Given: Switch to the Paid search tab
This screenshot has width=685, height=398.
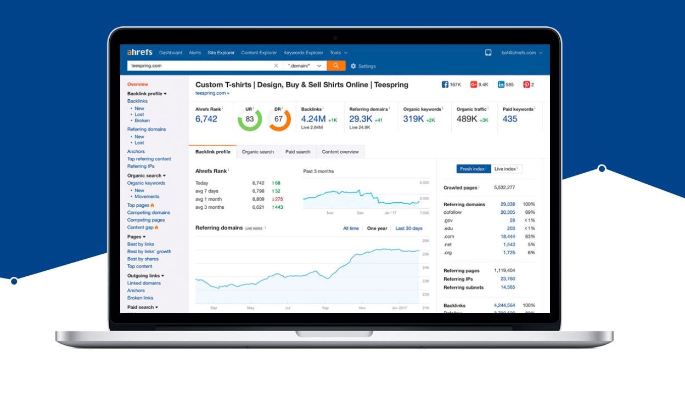Looking at the screenshot, I should 297,152.
